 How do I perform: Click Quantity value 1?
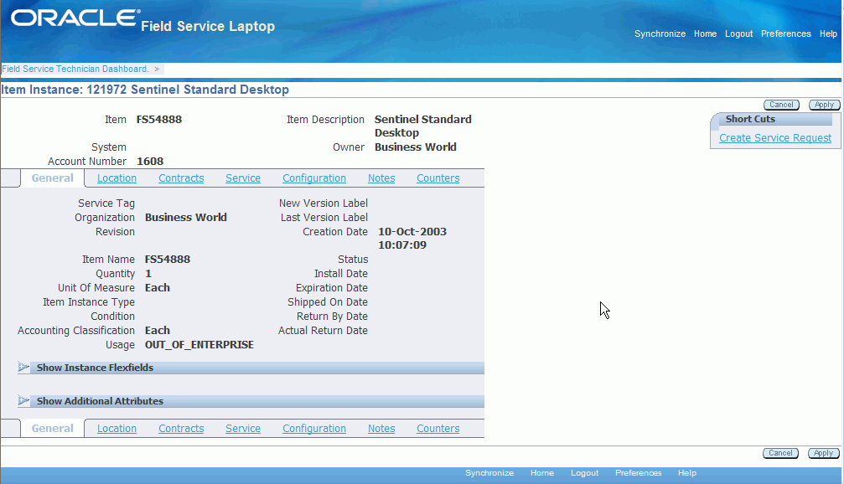(x=148, y=274)
